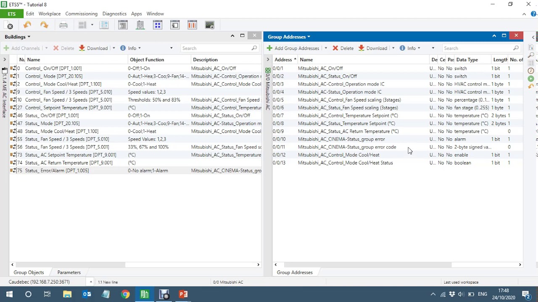538x302 pixels.
Task: Click Add Channels button
Action: [21, 48]
